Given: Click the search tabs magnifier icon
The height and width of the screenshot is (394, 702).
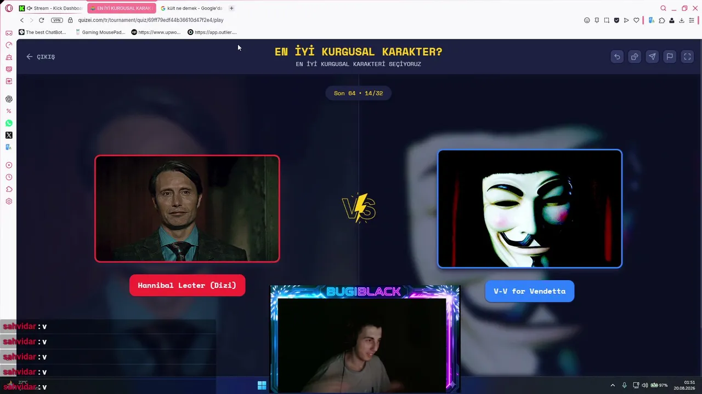Looking at the screenshot, I should click(x=663, y=8).
